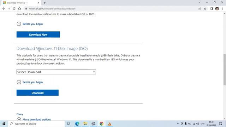This screenshot has height=127, width=226.
Task: Open the Privacy link
Action: click(x=20, y=114)
